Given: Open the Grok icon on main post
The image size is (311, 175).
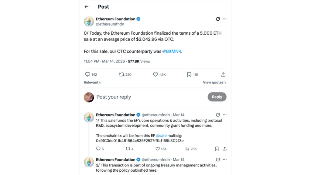Looking at the screenshot, I should tap(218, 19).
